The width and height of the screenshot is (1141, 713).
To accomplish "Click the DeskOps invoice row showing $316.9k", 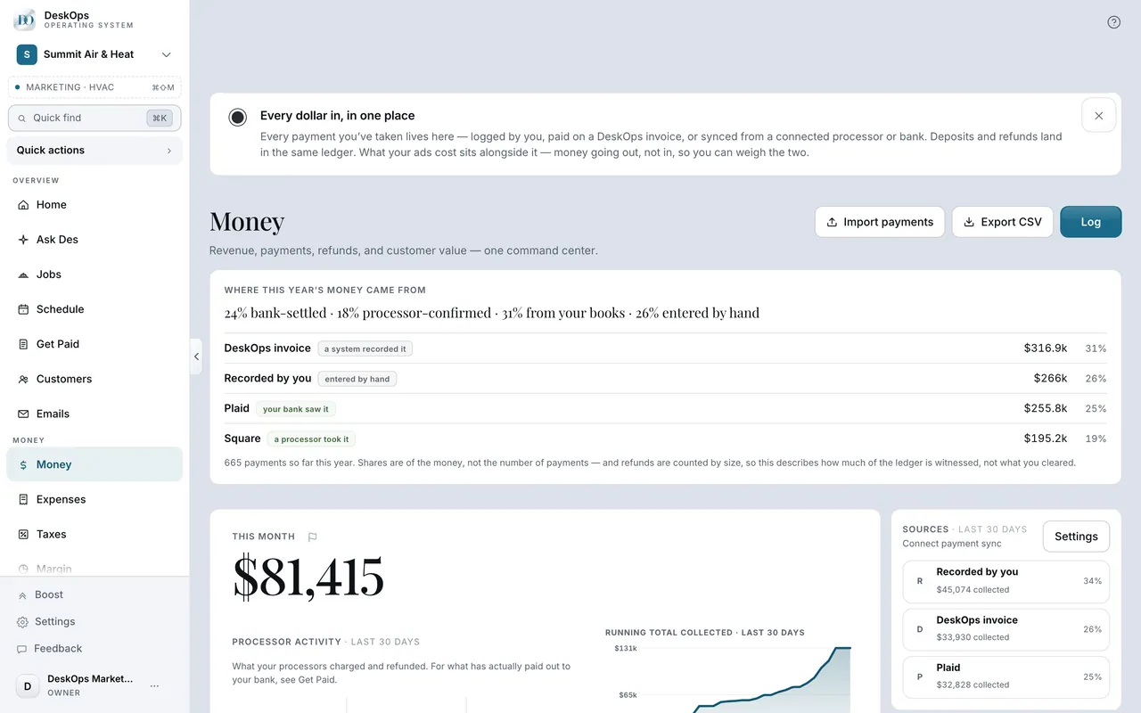I will 665,348.
